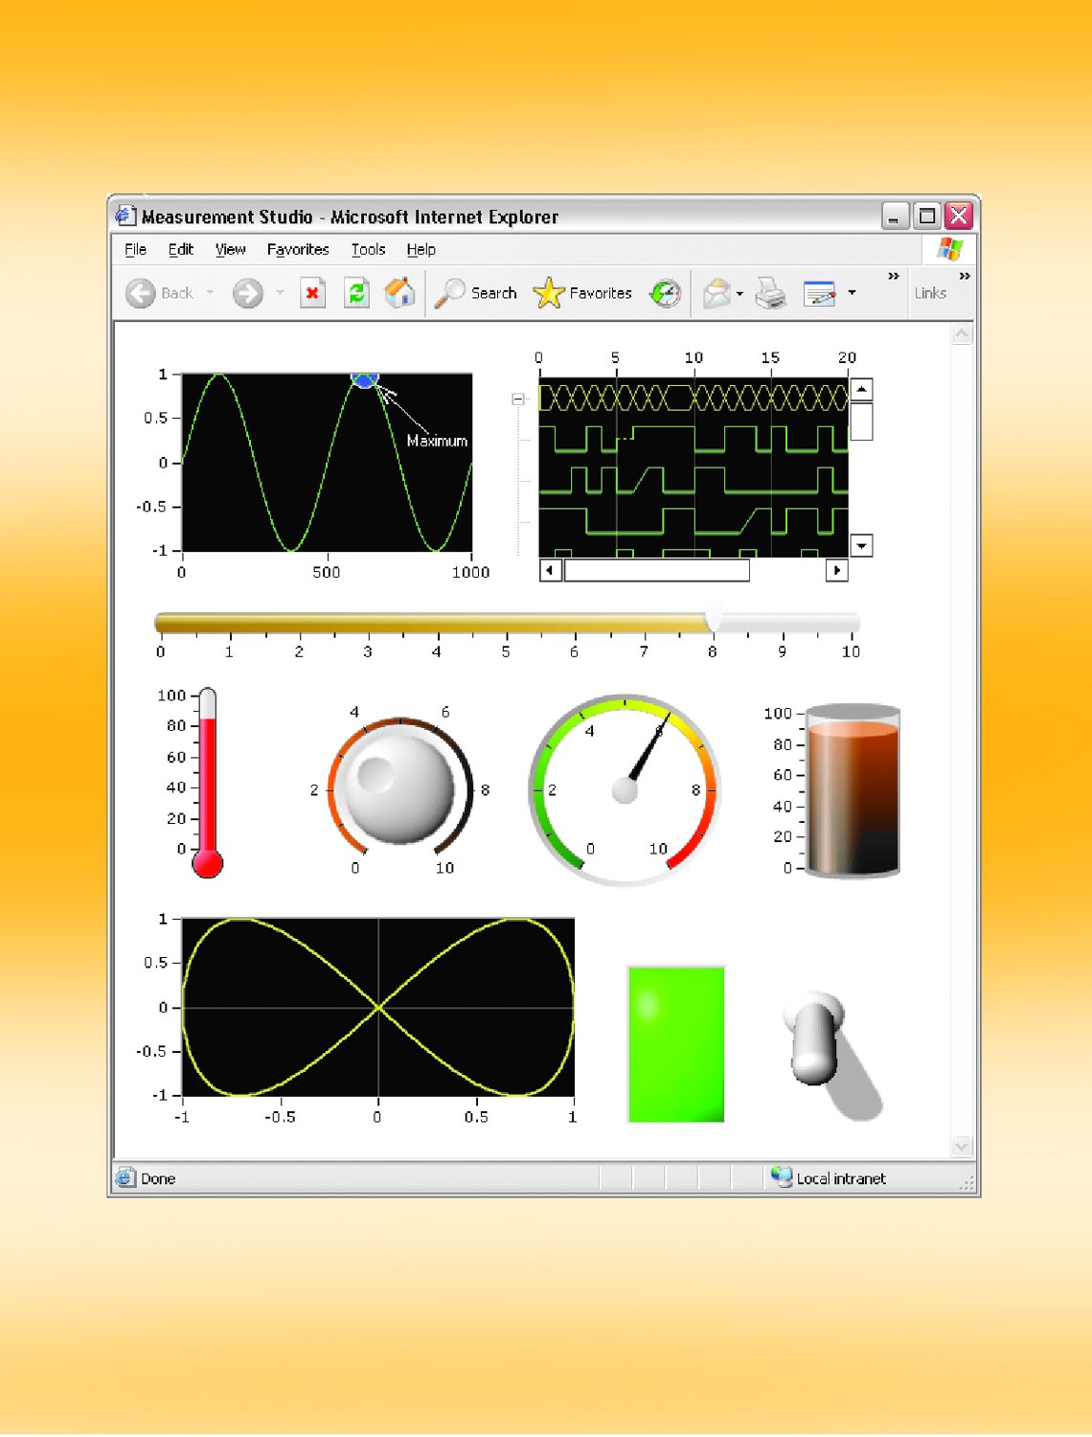Collapse the waveform plot group
This screenshot has width=1092, height=1437.
point(517,399)
